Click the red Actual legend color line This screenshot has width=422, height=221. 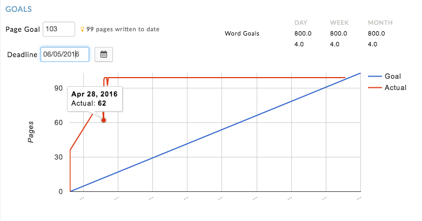point(374,87)
